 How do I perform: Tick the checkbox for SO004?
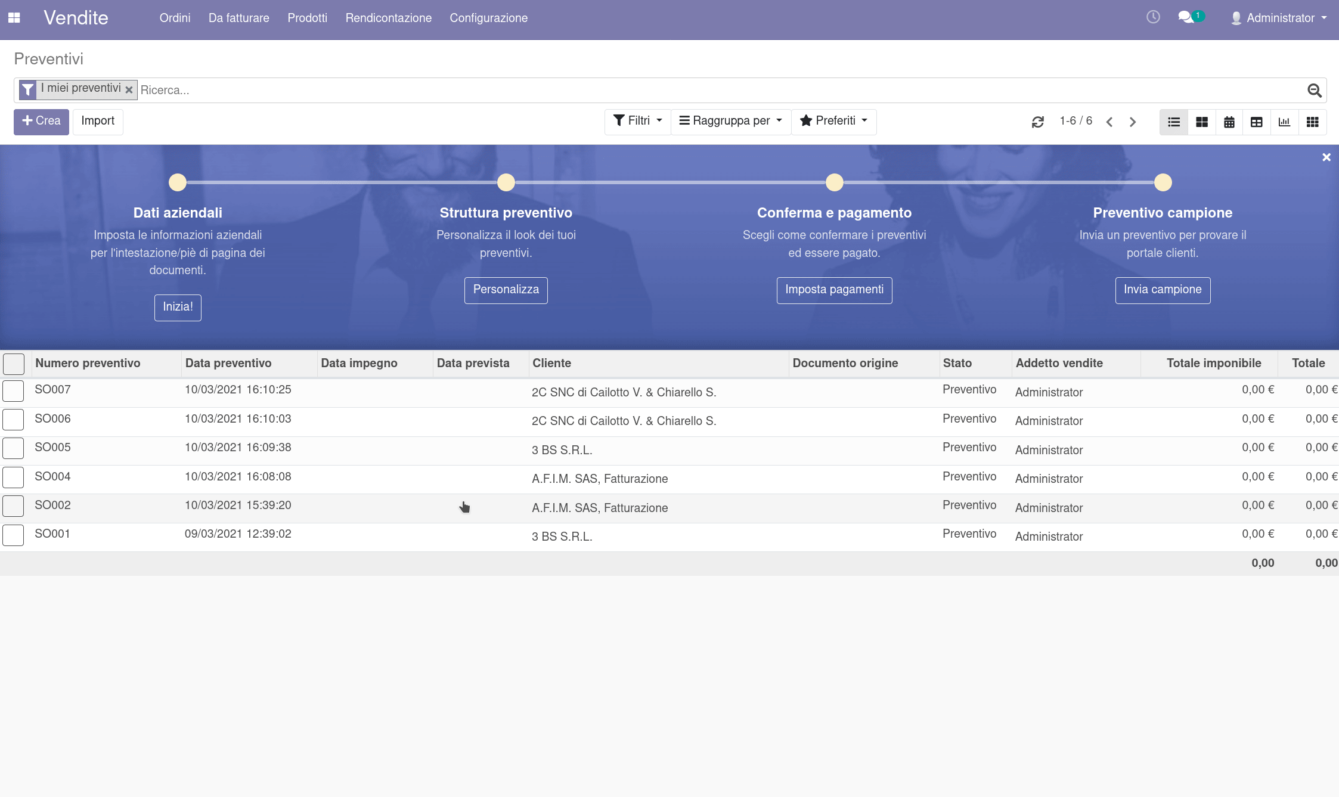13,477
